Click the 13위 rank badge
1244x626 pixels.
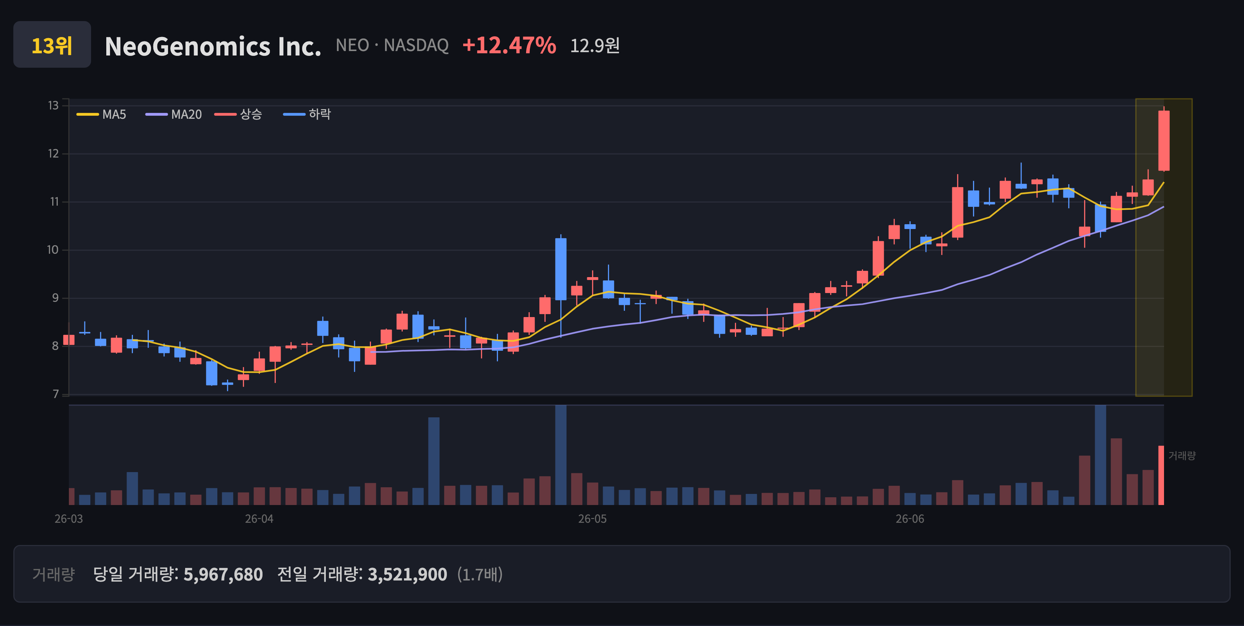click(52, 44)
